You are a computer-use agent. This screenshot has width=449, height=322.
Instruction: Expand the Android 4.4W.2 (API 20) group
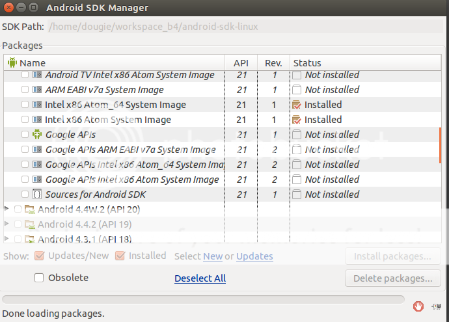[7, 209]
